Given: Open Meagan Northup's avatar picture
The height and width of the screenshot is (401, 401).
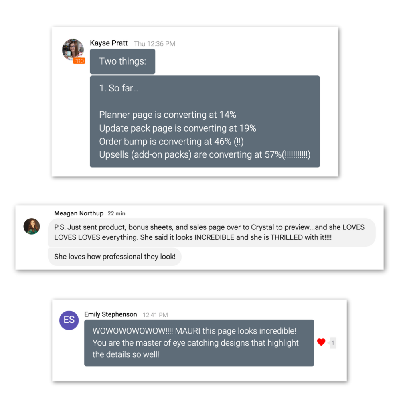Looking at the screenshot, I should click(32, 227).
